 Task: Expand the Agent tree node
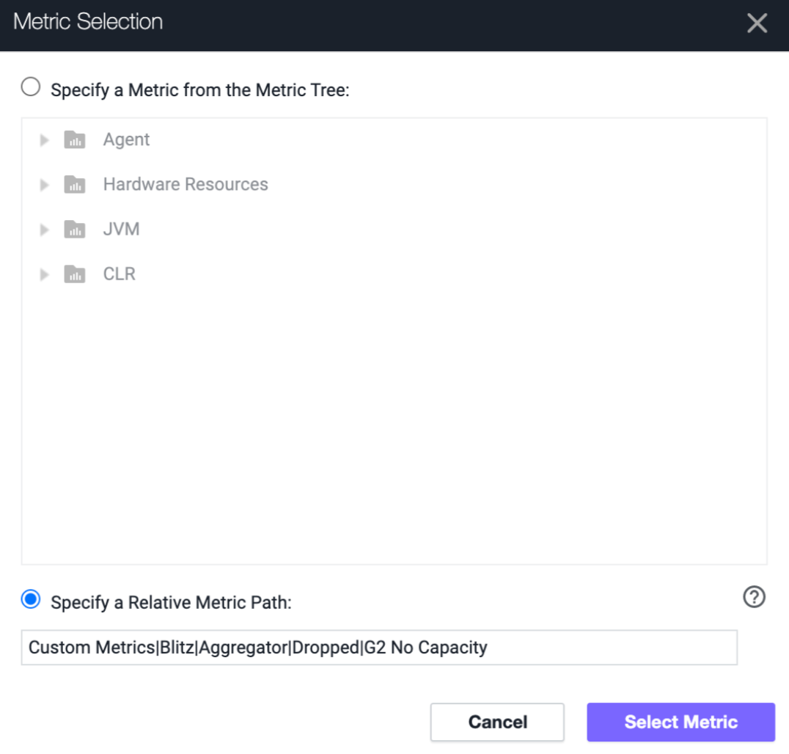coord(44,140)
